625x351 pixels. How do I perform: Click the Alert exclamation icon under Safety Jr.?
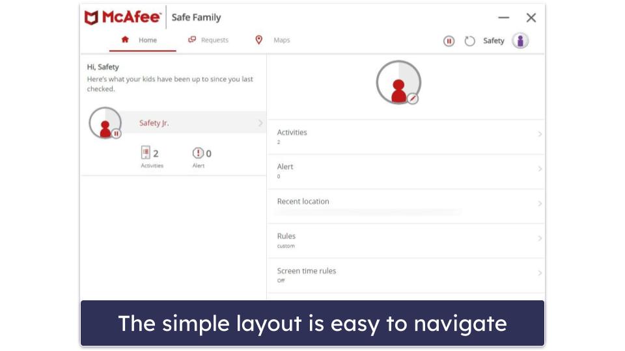198,153
